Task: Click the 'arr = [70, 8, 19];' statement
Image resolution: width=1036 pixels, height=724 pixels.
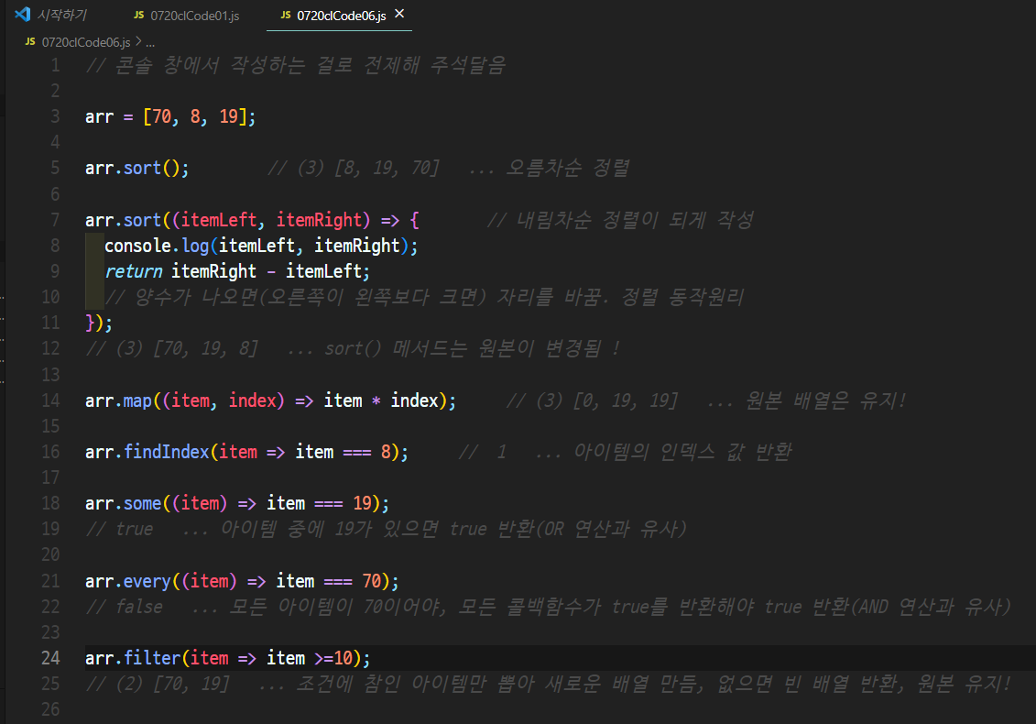Action: tap(170, 117)
